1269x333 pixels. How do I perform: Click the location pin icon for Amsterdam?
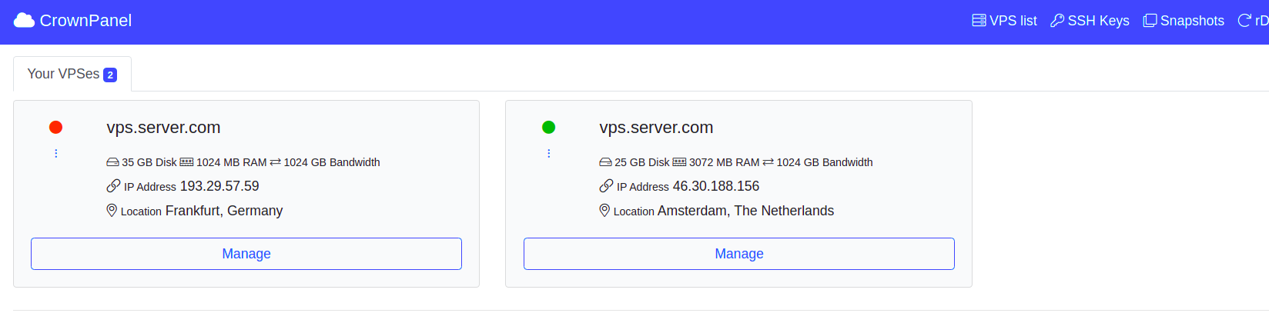[x=604, y=210]
